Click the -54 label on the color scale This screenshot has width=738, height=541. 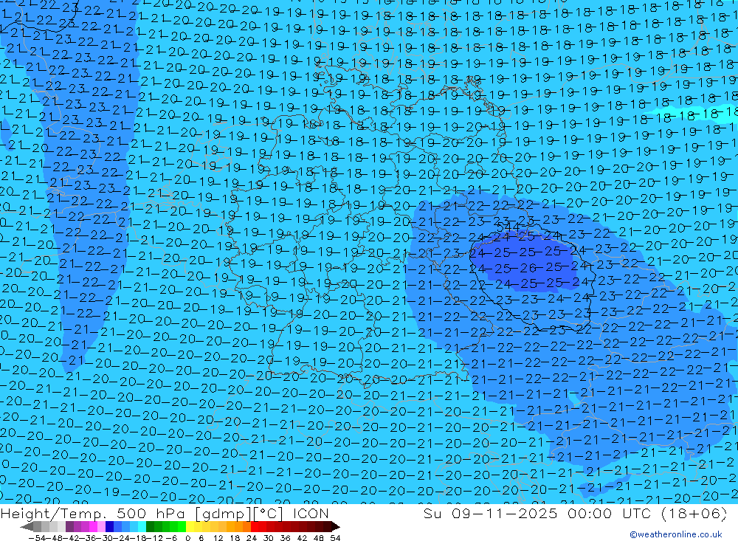37,538
